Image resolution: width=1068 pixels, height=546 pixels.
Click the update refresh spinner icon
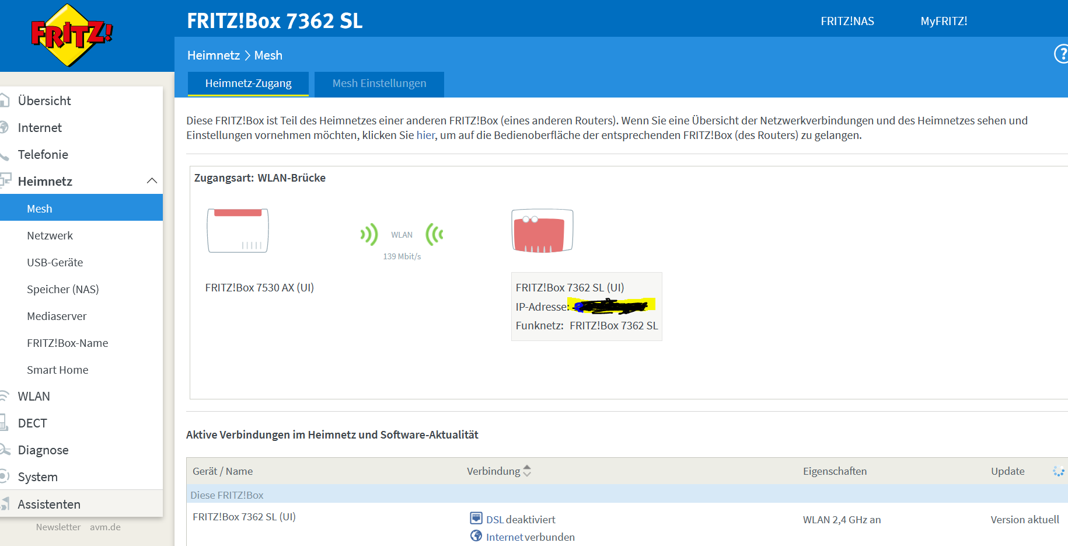click(x=1058, y=471)
